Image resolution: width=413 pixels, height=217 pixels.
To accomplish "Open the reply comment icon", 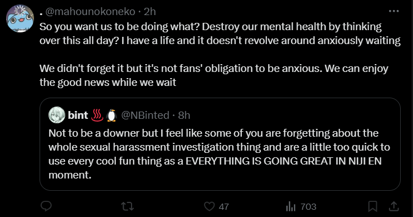I will pyautogui.click(x=46, y=206).
